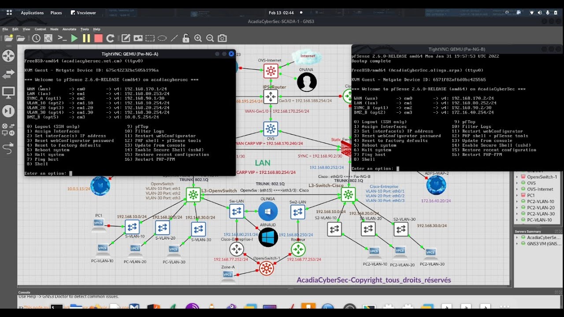Viewport: 564px width, 317px height.
Task: Select the draw rectangle tool
Action: [150, 38]
